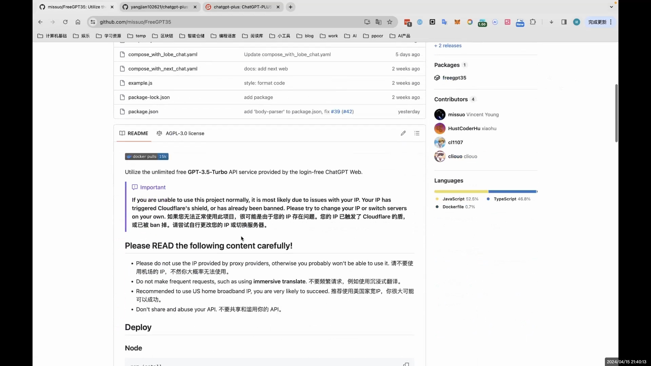
Task: Click the blue TypeScript language bar segment
Action: tap(512, 191)
